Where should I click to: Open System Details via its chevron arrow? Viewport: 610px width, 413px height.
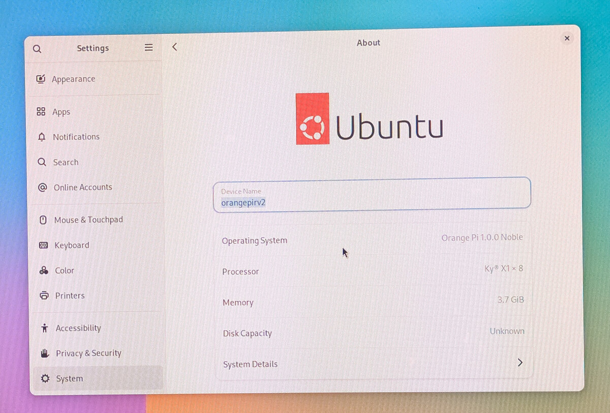pos(520,362)
